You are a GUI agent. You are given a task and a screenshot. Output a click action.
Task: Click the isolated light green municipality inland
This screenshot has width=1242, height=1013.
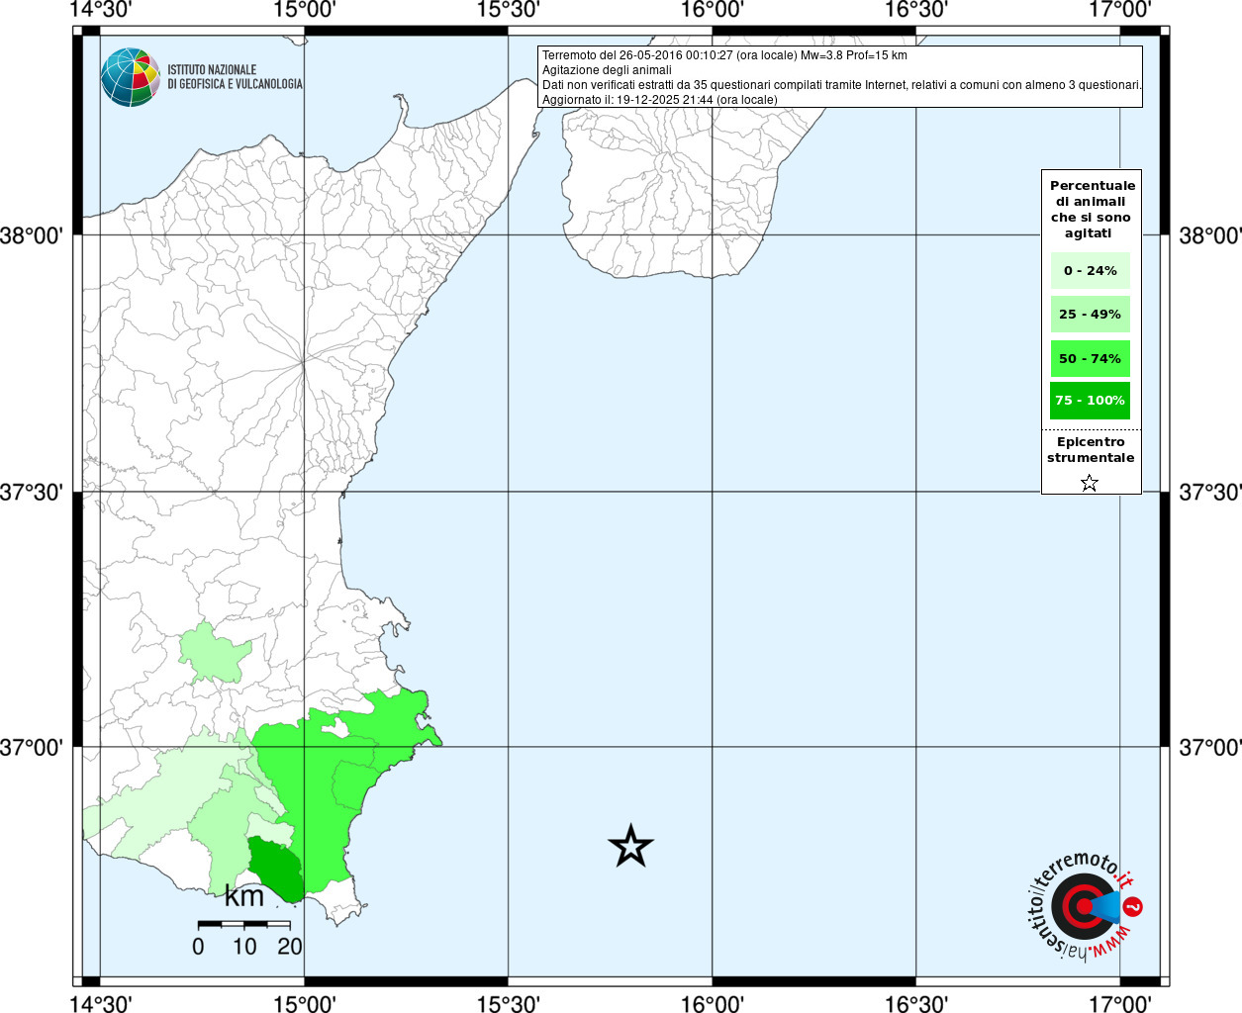pyautogui.click(x=214, y=653)
